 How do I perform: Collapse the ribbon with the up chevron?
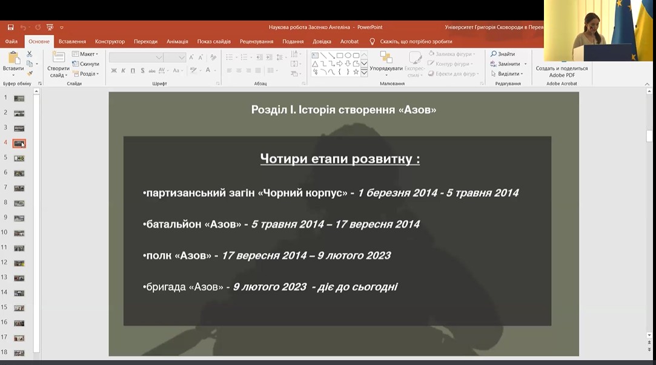(x=647, y=84)
